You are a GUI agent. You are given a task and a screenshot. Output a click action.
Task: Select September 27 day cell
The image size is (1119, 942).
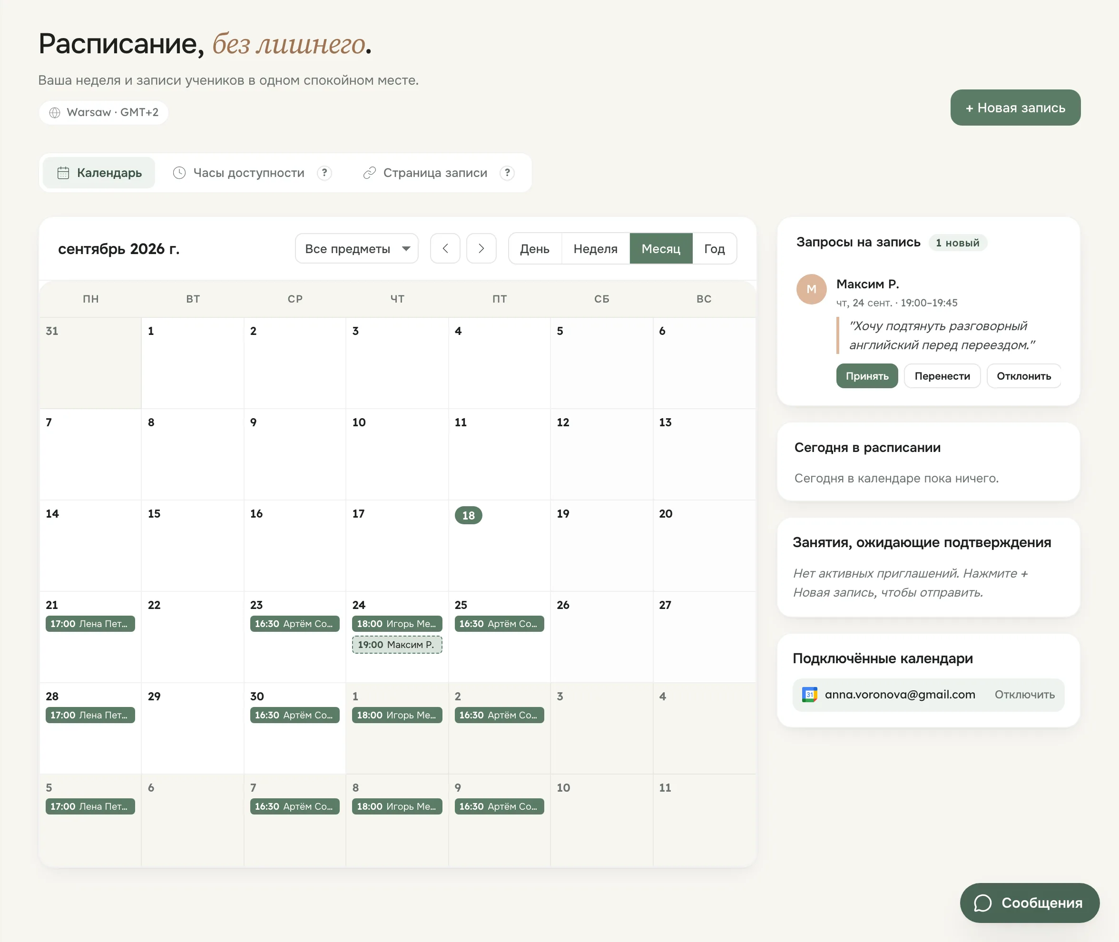click(704, 637)
